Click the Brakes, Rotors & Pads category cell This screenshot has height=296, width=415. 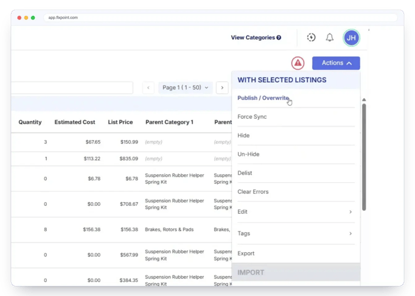169,230
